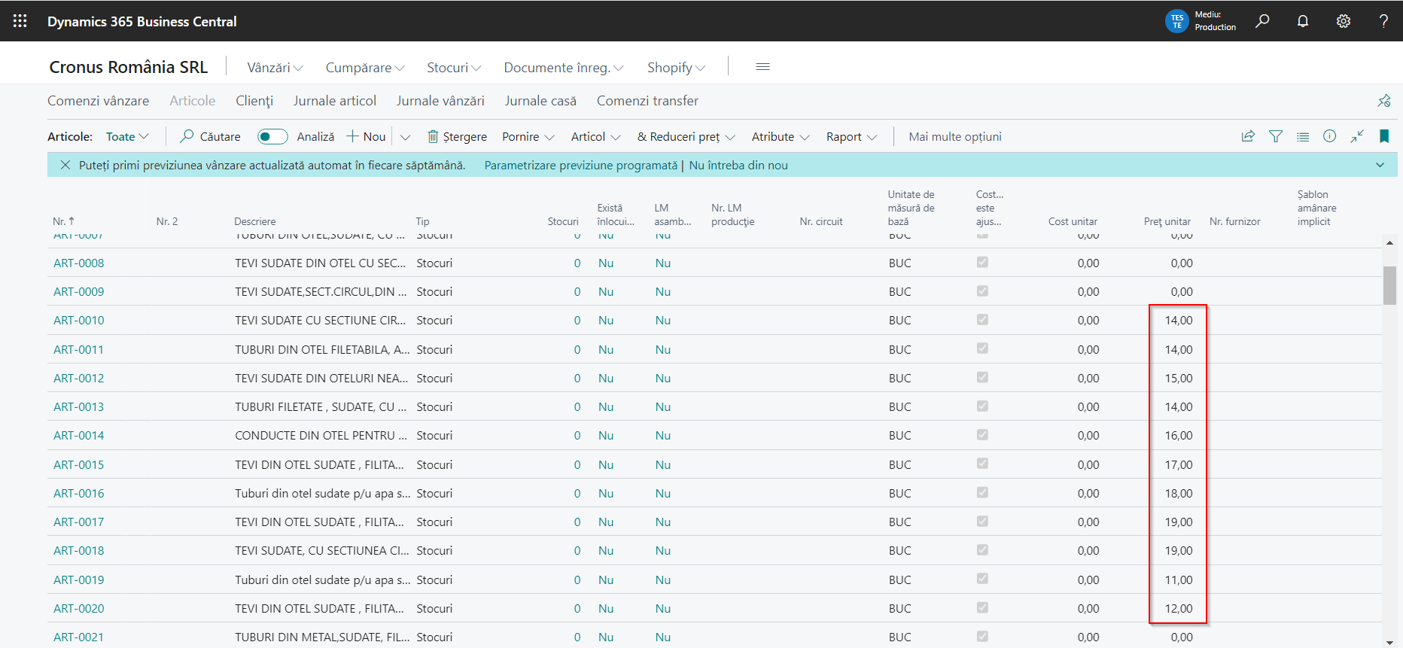Click the scrollbar down arrow
Screen dimensions: 1403x648
(x=1389, y=642)
